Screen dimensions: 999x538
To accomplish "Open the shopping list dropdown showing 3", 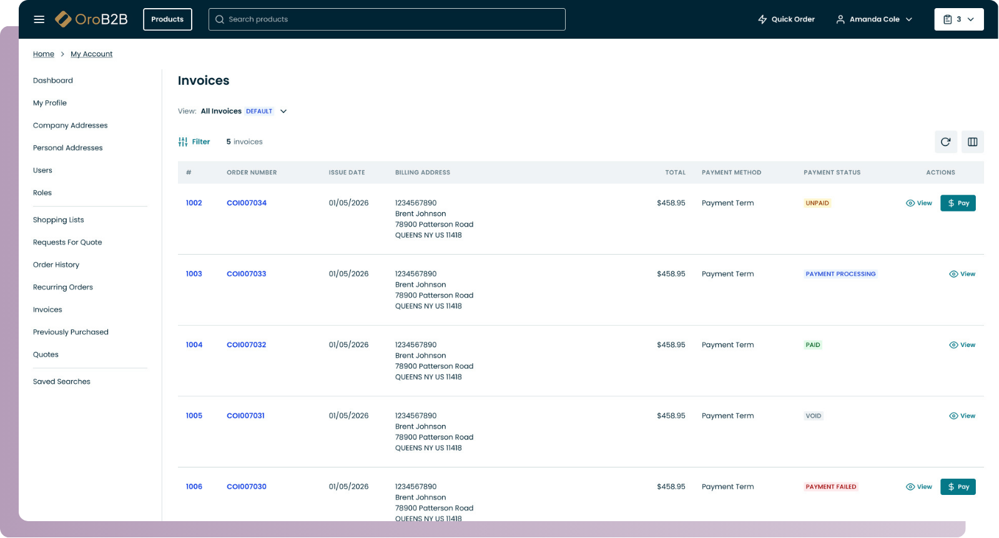I will pyautogui.click(x=959, y=19).
